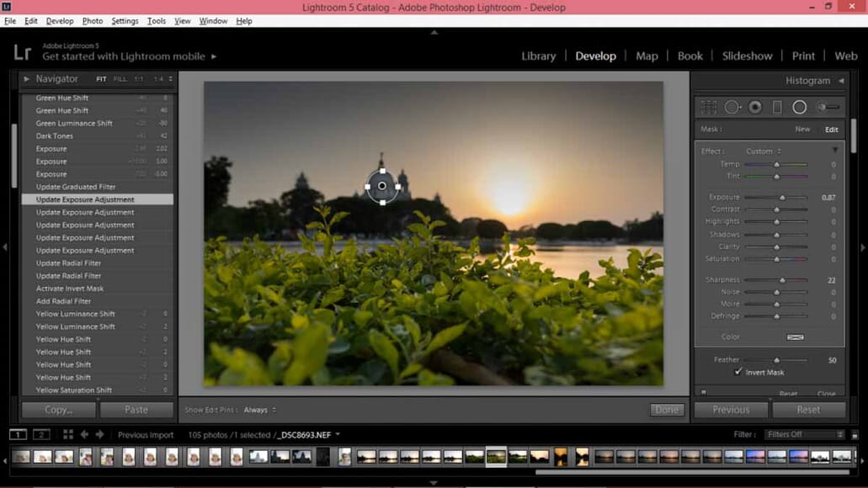Select the Crop Overlay tool
Screen dimensions: 868x488
(709, 107)
